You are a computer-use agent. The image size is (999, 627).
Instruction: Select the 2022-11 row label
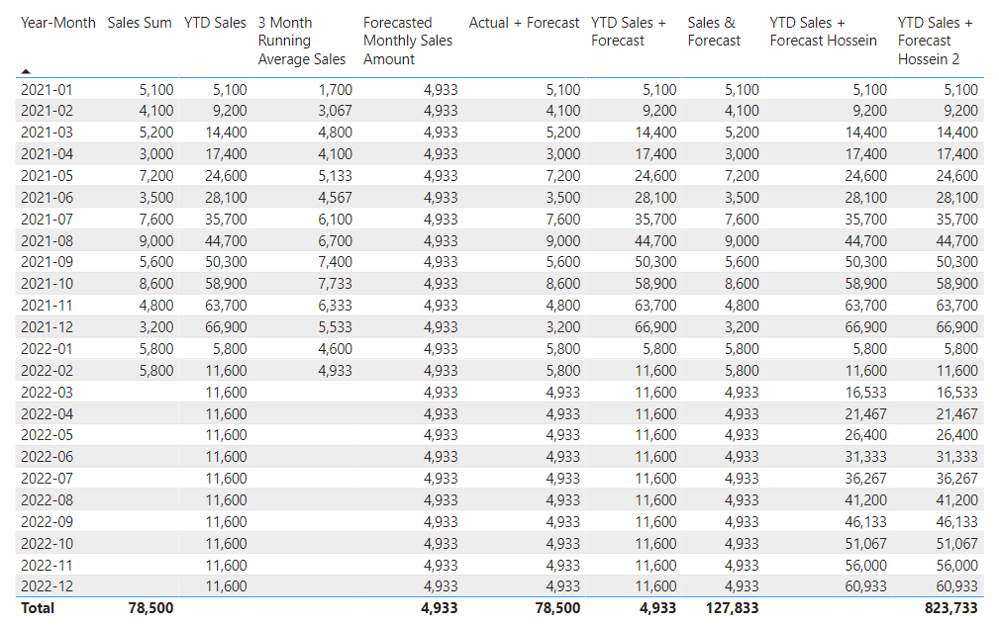48,566
